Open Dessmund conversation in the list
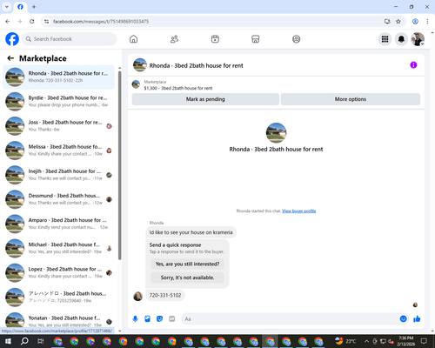 pyautogui.click(x=58, y=199)
